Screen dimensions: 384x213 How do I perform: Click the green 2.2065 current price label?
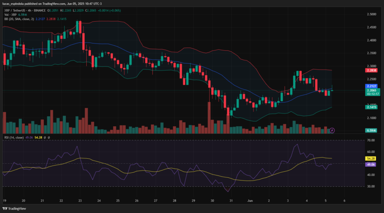click(x=372, y=92)
